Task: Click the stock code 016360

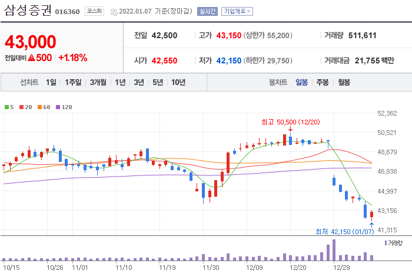Action: pyautogui.click(x=67, y=12)
